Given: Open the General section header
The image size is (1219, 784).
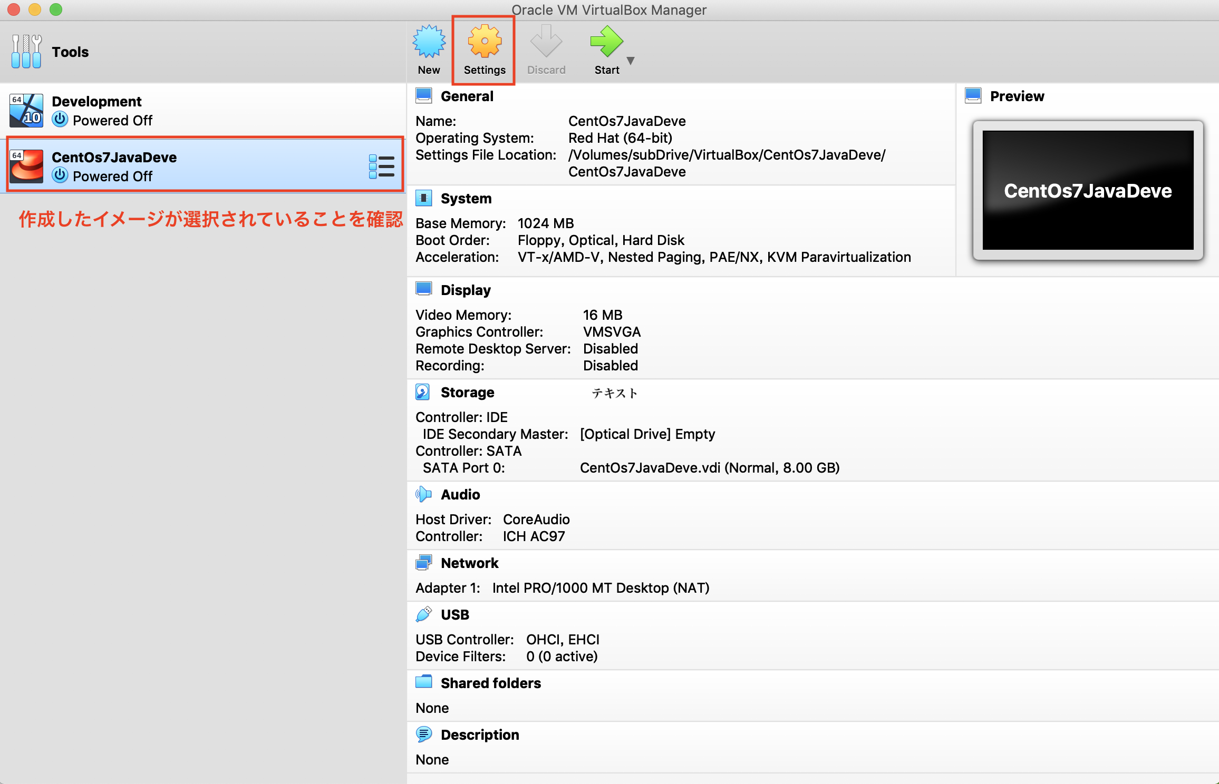Looking at the screenshot, I should coord(467,96).
